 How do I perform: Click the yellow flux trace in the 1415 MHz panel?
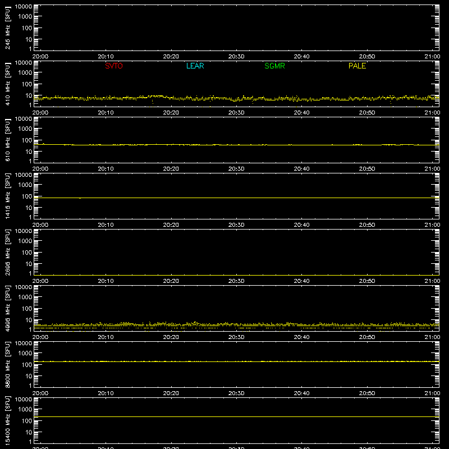236,198
